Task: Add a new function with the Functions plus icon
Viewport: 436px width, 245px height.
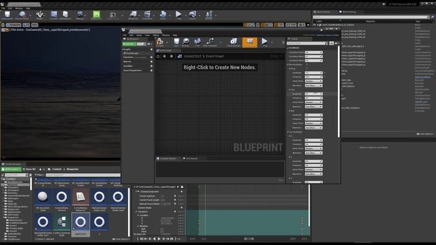Action: [x=151, y=57]
